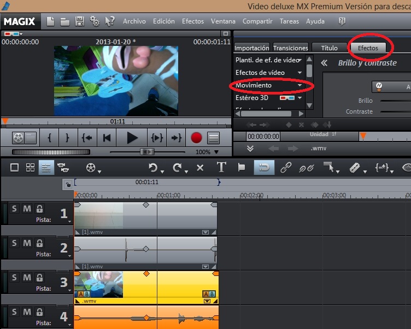Screen dimensions: 411x329
Task: Jump to range start button
Action: click(87, 138)
